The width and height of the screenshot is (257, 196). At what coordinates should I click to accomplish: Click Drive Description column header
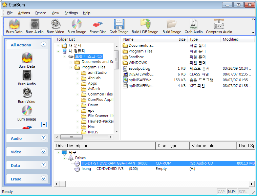coord(105,146)
